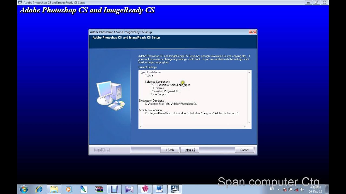Click the Back button in setup
Image resolution: width=346 pixels, height=194 pixels.
[170, 150]
